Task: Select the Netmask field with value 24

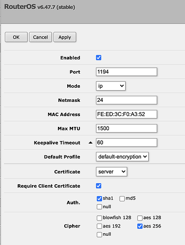Action: [x=127, y=100]
